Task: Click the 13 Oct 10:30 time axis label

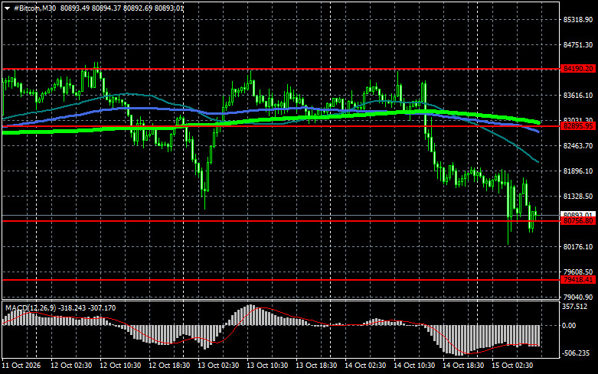Action: [x=267, y=366]
